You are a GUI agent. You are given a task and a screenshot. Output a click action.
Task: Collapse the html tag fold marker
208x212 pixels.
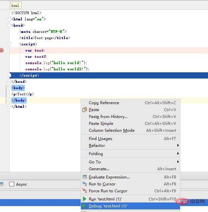tap(10, 19)
